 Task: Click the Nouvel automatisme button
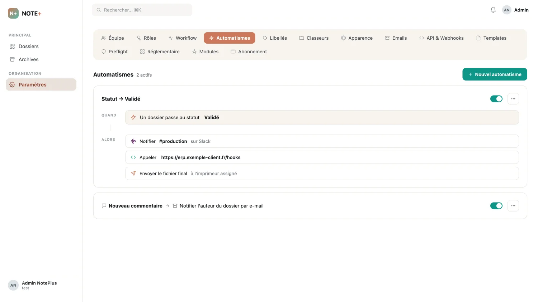tap(495, 74)
